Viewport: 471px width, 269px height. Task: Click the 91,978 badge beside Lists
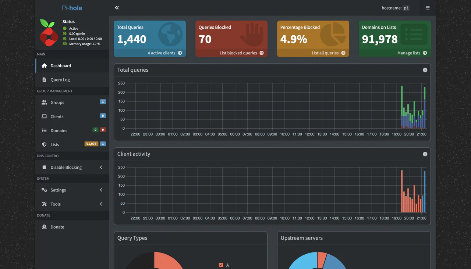tap(91, 144)
